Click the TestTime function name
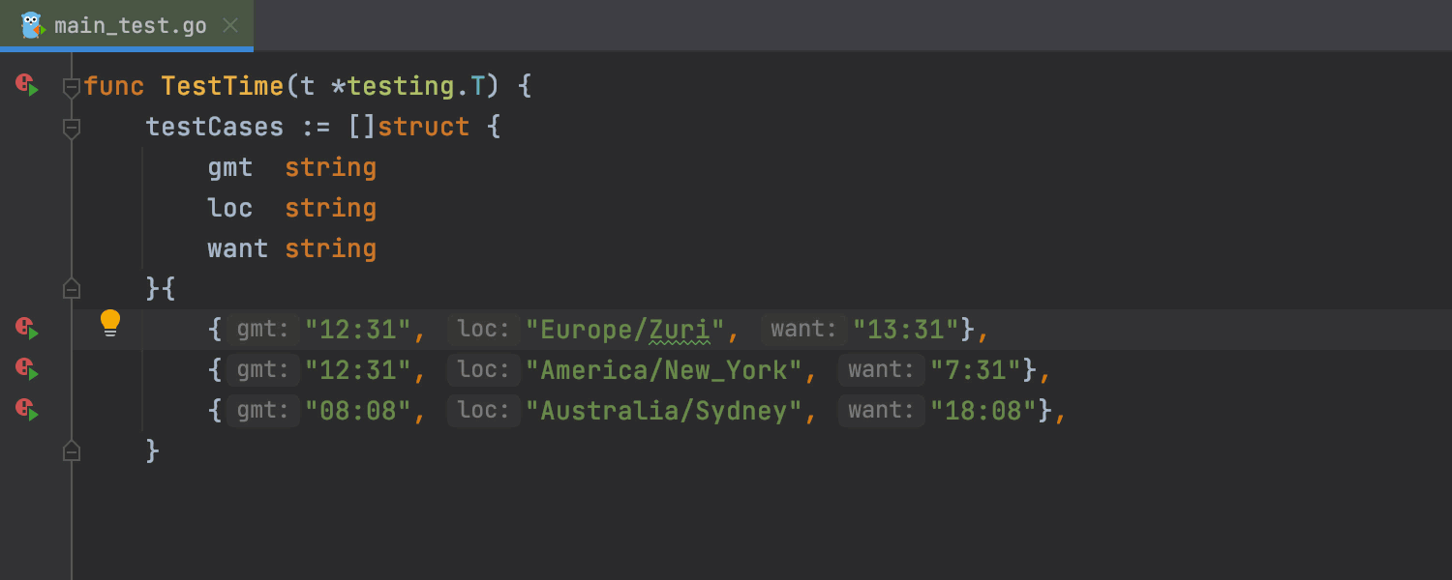The width and height of the screenshot is (1452, 580). pos(223,86)
